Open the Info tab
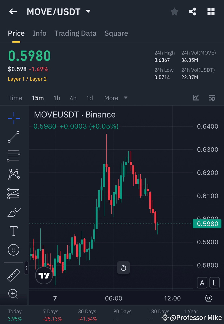The height and width of the screenshot is (324, 224). (x=39, y=33)
